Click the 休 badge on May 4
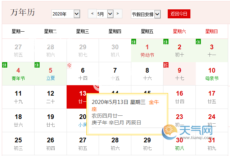 pyautogui.click(x=5, y=65)
